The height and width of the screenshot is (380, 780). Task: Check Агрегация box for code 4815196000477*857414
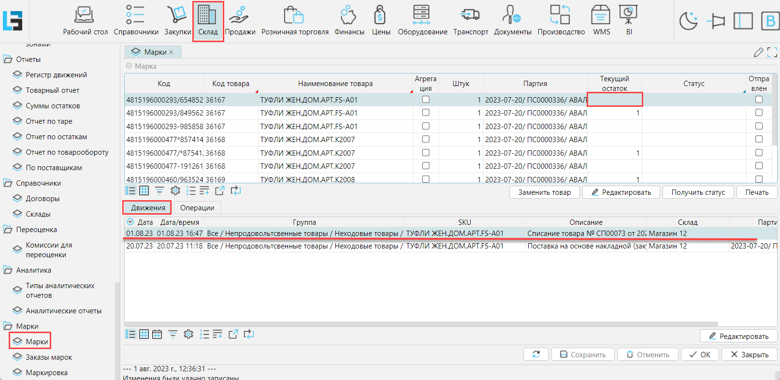tap(426, 139)
